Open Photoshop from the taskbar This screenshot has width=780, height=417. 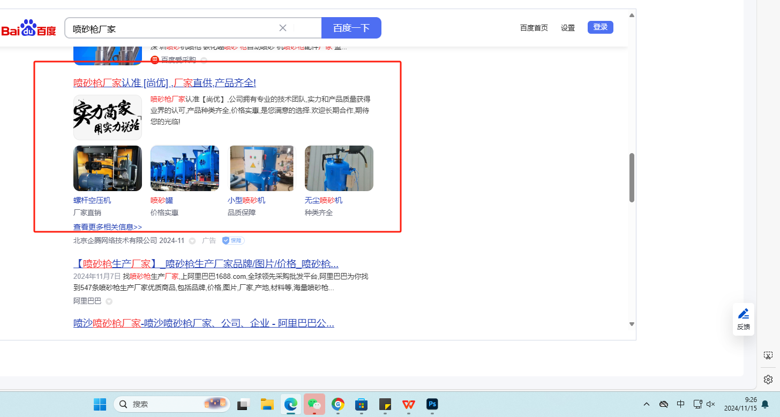pos(432,404)
